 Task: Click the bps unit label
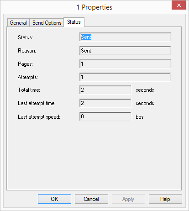click(140, 117)
